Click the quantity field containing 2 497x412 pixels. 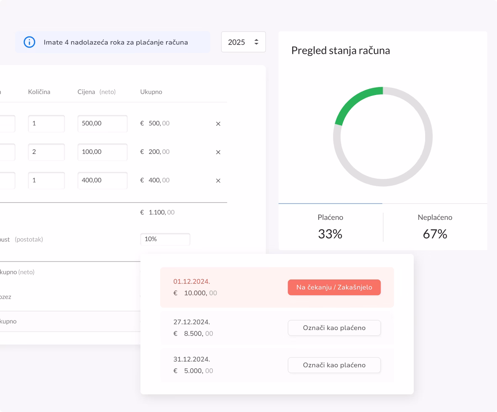46,152
